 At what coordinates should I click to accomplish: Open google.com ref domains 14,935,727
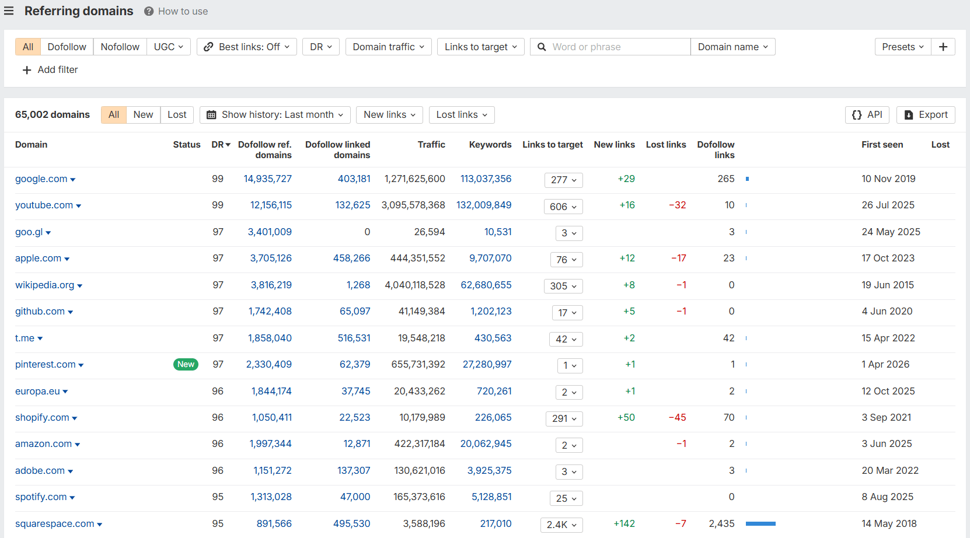(268, 179)
